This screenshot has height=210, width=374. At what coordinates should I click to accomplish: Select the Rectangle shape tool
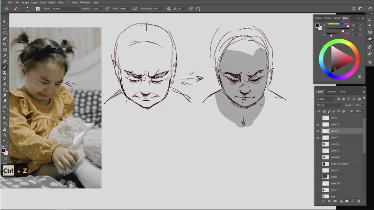5,124
